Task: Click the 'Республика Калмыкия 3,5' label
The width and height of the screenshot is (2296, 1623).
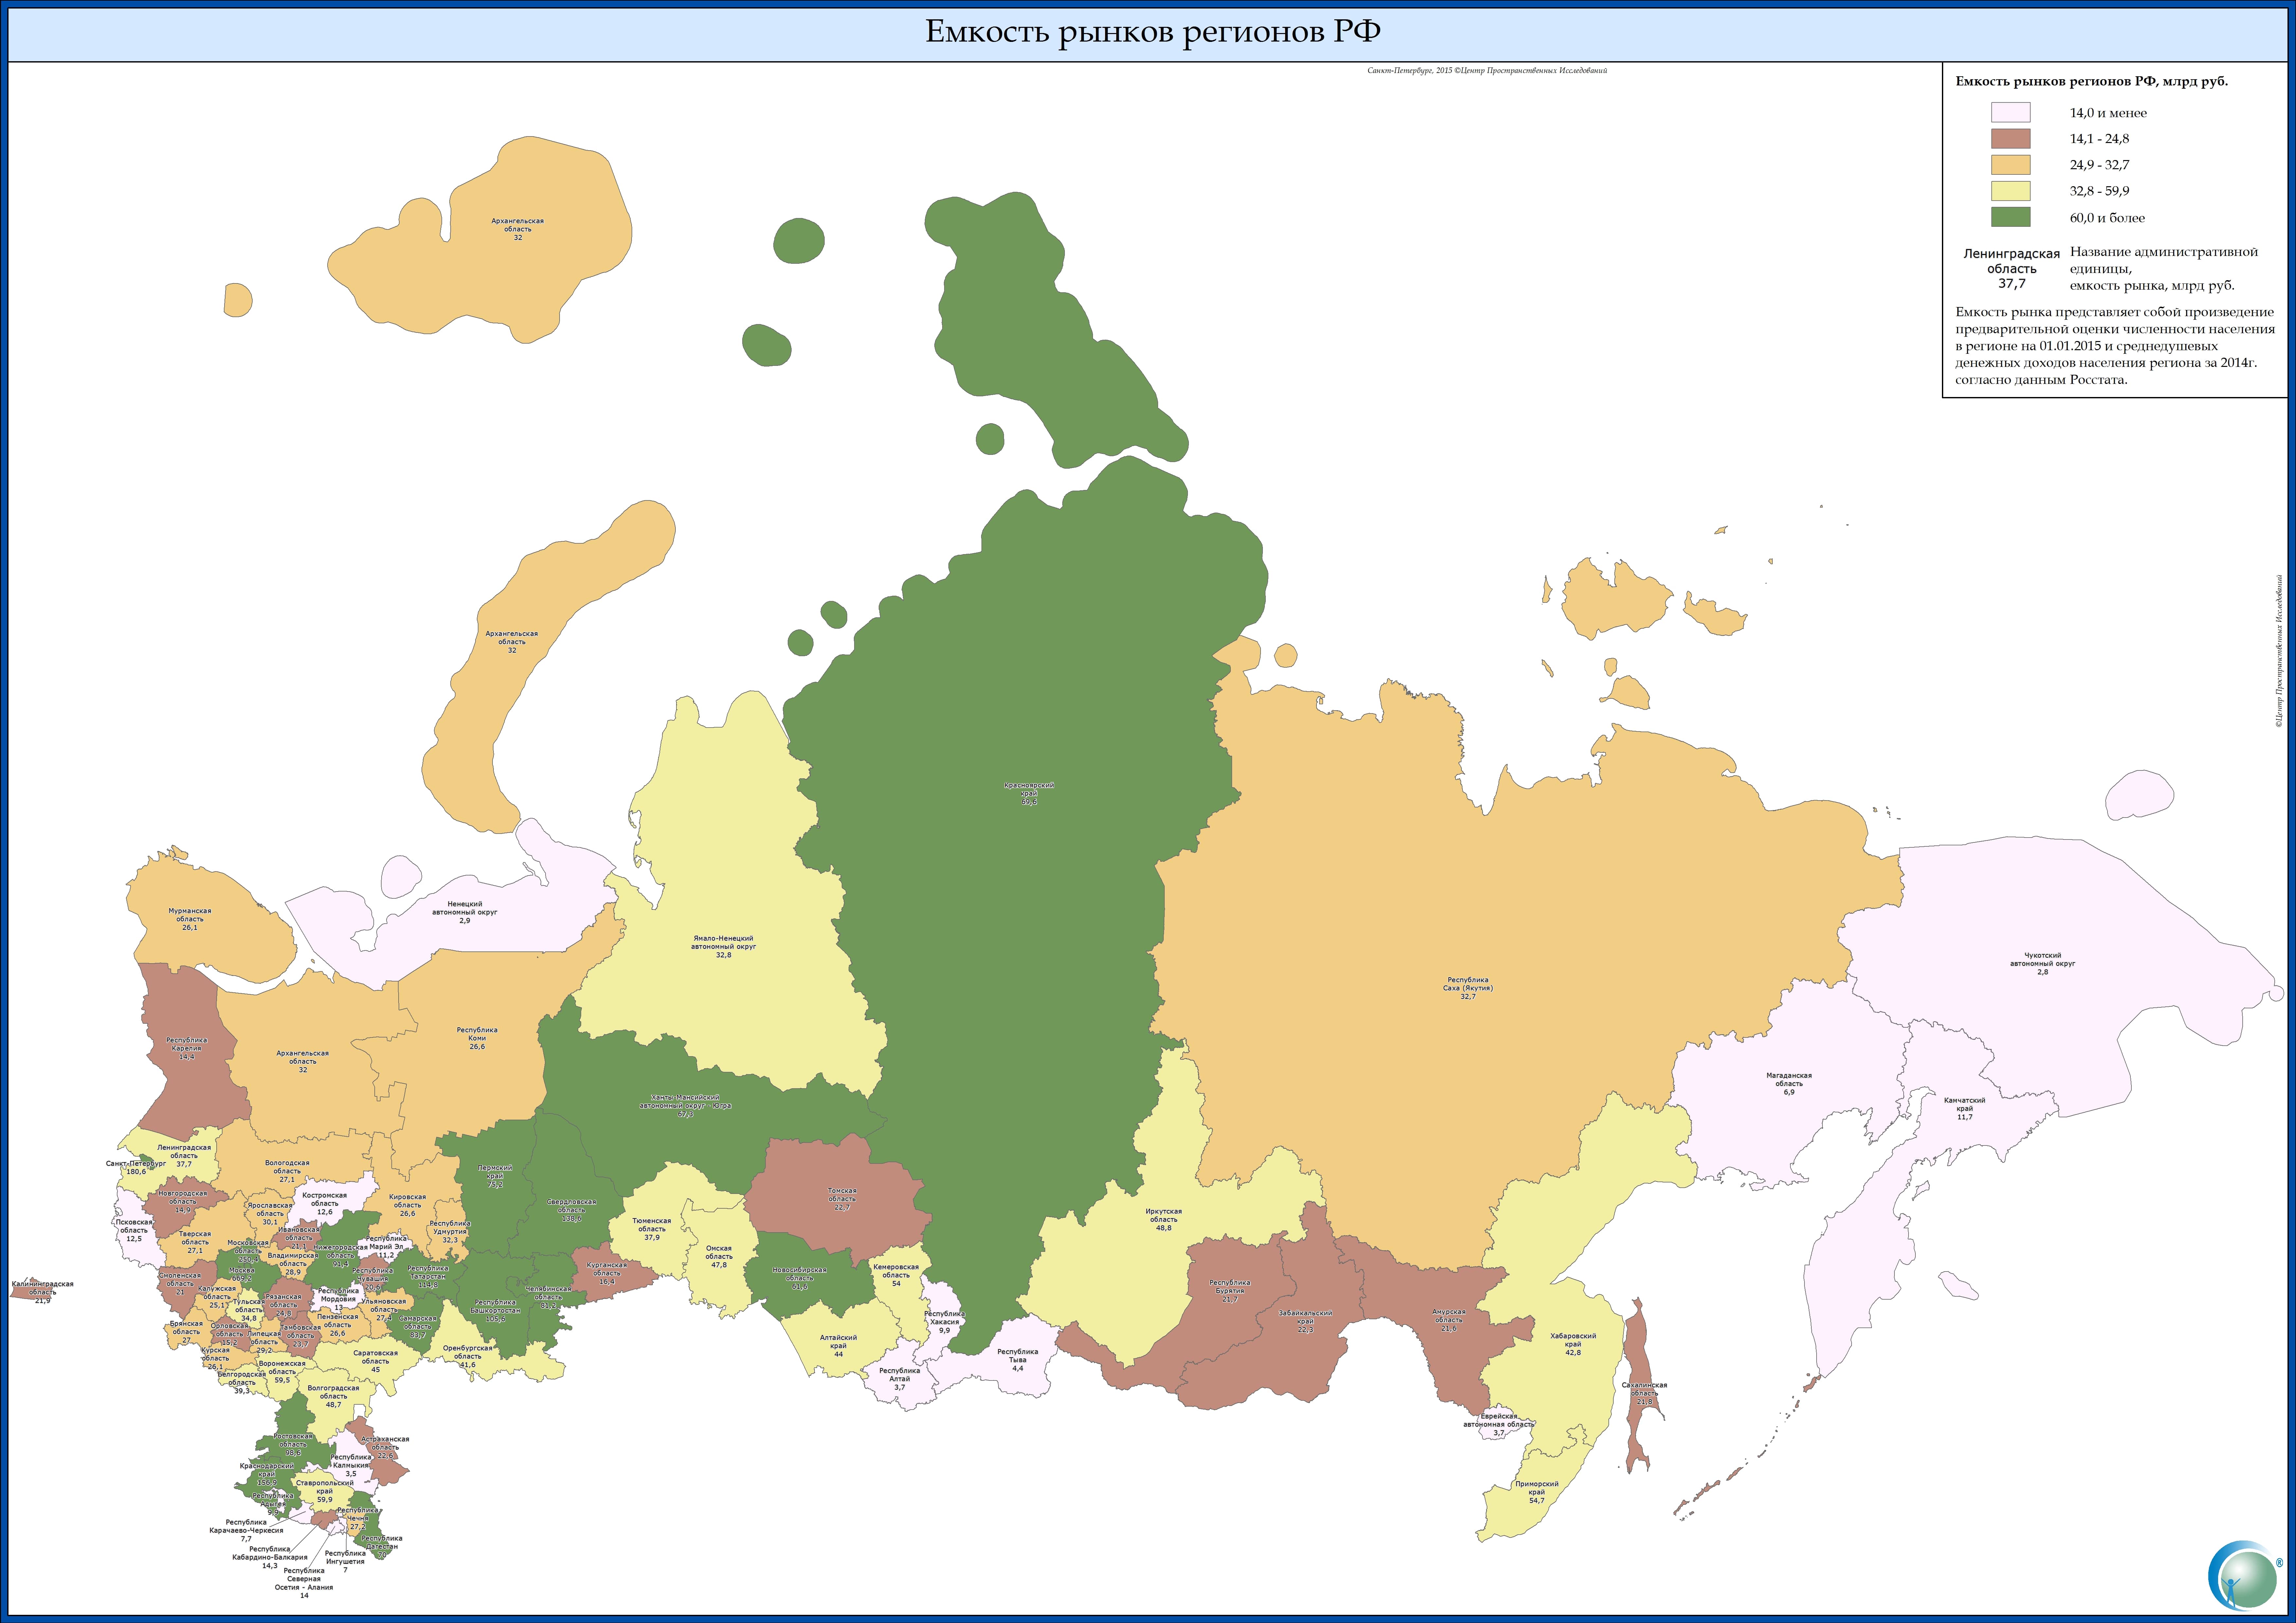Action: [351, 1465]
